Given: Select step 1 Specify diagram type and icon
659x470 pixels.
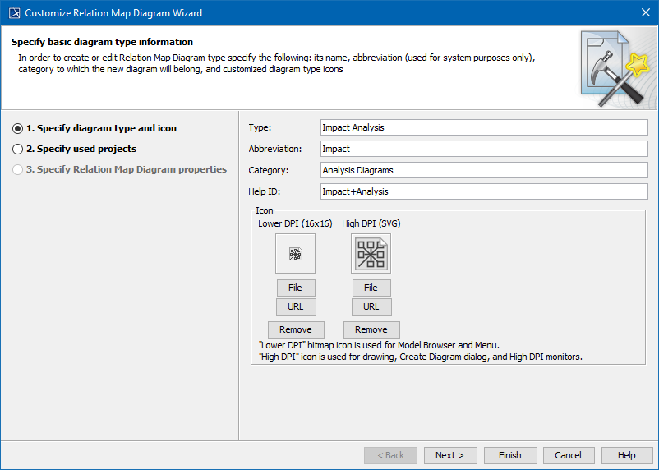Looking at the screenshot, I should click(17, 128).
